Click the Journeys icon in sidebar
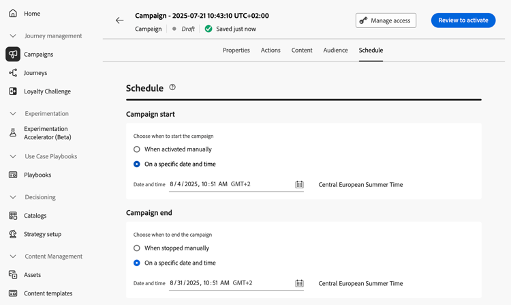This screenshot has width=511, height=305. (13, 72)
